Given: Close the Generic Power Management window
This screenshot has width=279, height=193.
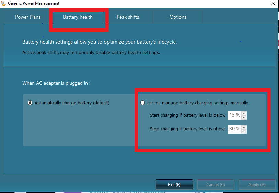Looking at the screenshot, I should [x=273, y=3].
